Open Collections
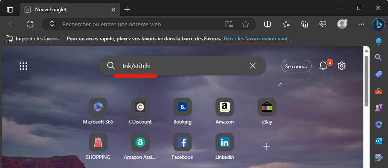 [304, 24]
